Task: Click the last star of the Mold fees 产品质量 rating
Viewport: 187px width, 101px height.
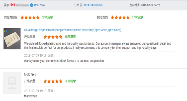Action: pyautogui.click(x=60, y=81)
